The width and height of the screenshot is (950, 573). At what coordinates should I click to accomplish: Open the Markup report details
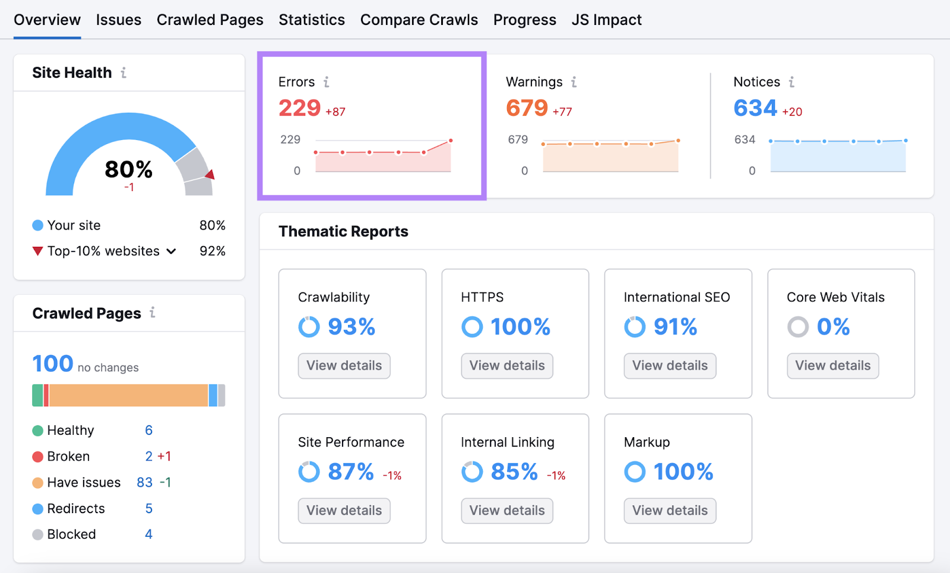(669, 511)
